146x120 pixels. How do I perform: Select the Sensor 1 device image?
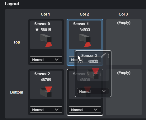tap(85, 41)
